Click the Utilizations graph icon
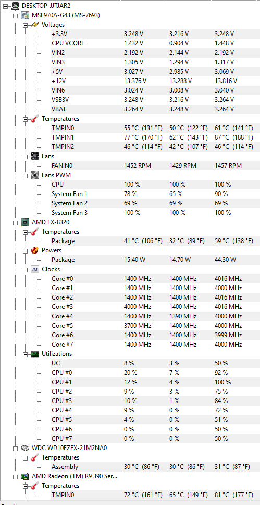The width and height of the screenshot is (260, 505). tap(35, 354)
